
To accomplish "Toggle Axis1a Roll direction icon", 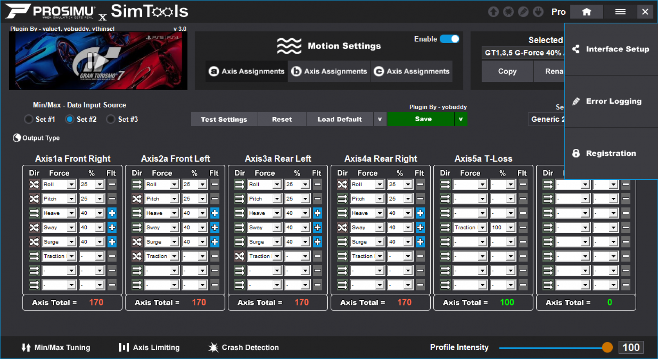I will click(x=34, y=185).
